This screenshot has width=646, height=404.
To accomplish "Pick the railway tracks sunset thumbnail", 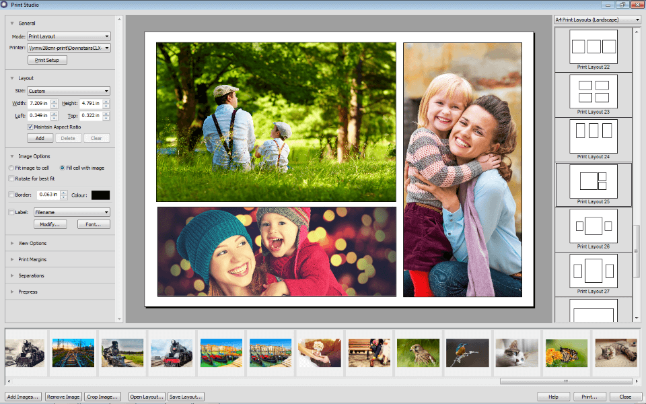I will [73, 353].
